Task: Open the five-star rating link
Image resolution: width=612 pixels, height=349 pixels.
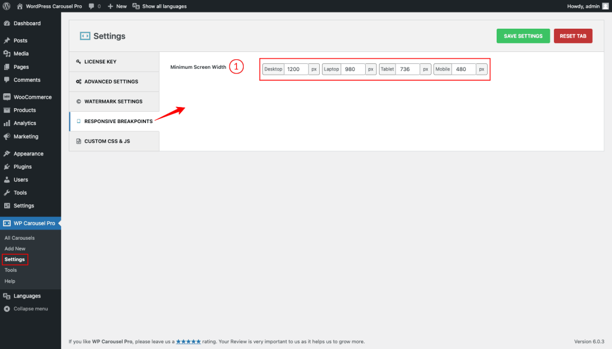Action: click(x=188, y=341)
